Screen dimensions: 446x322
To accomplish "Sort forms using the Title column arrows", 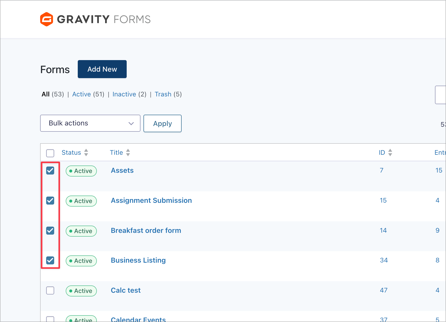I will (128, 152).
